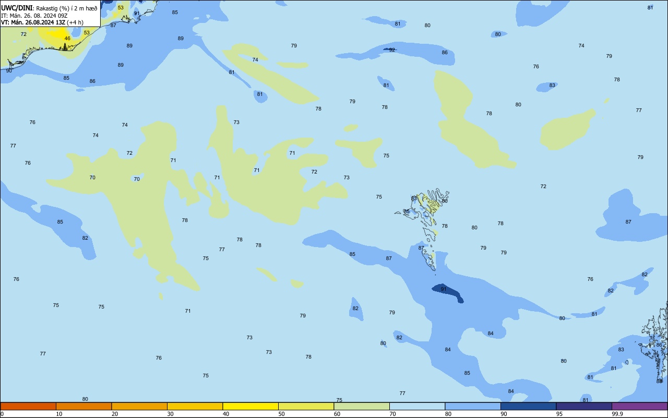Click the legend tick label "40"
The image size is (668, 418).
point(226,414)
